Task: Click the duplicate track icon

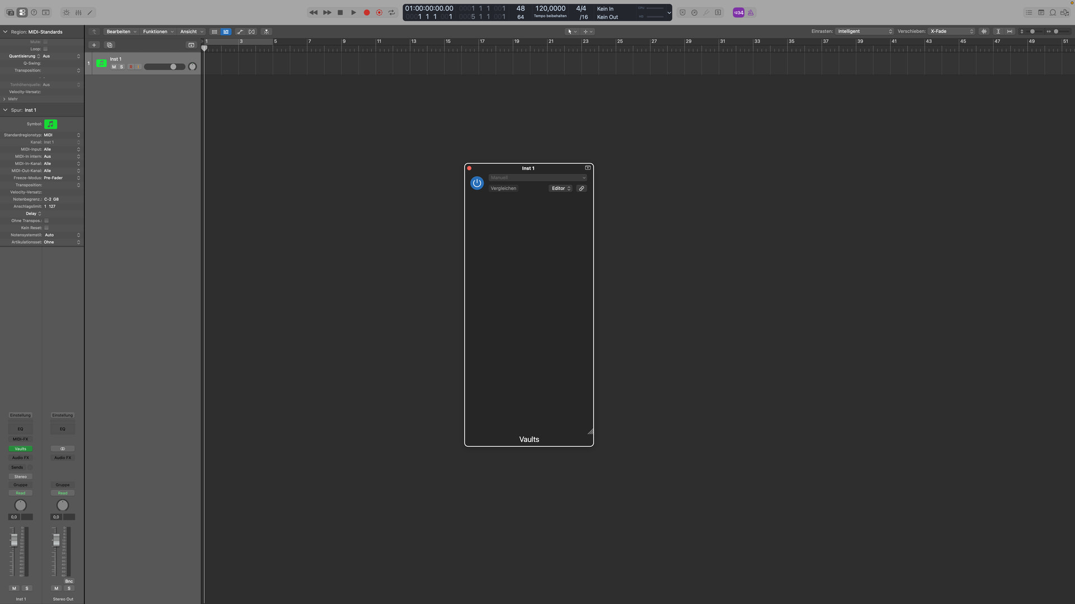Action: 110,45
